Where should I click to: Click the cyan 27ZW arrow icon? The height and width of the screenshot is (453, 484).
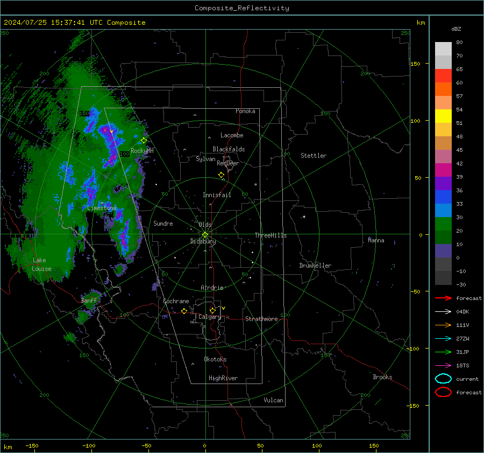tap(443, 339)
